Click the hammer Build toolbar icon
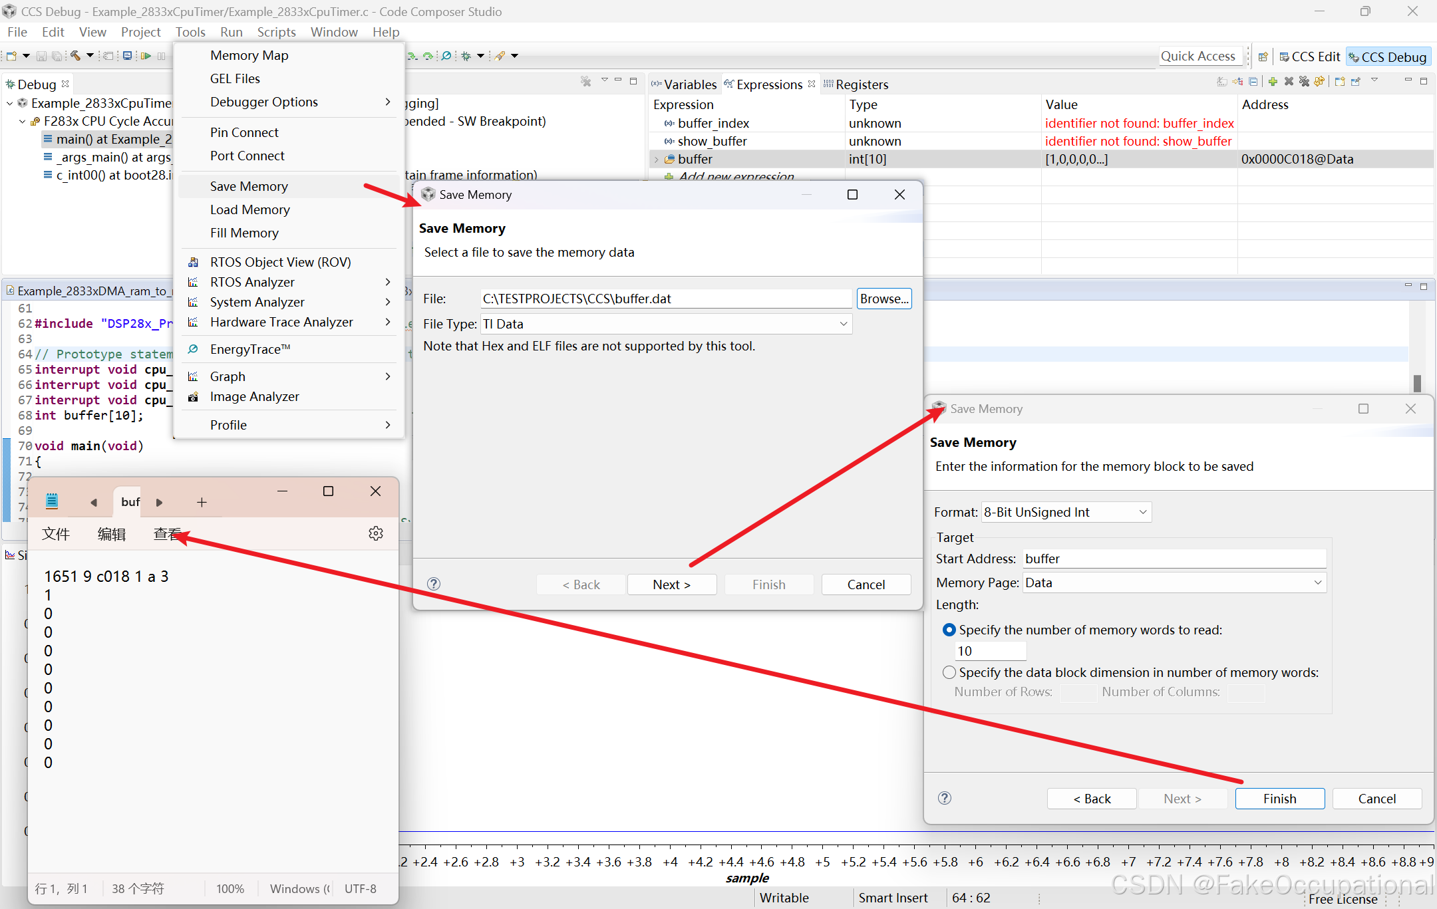The height and width of the screenshot is (909, 1437). tap(76, 56)
